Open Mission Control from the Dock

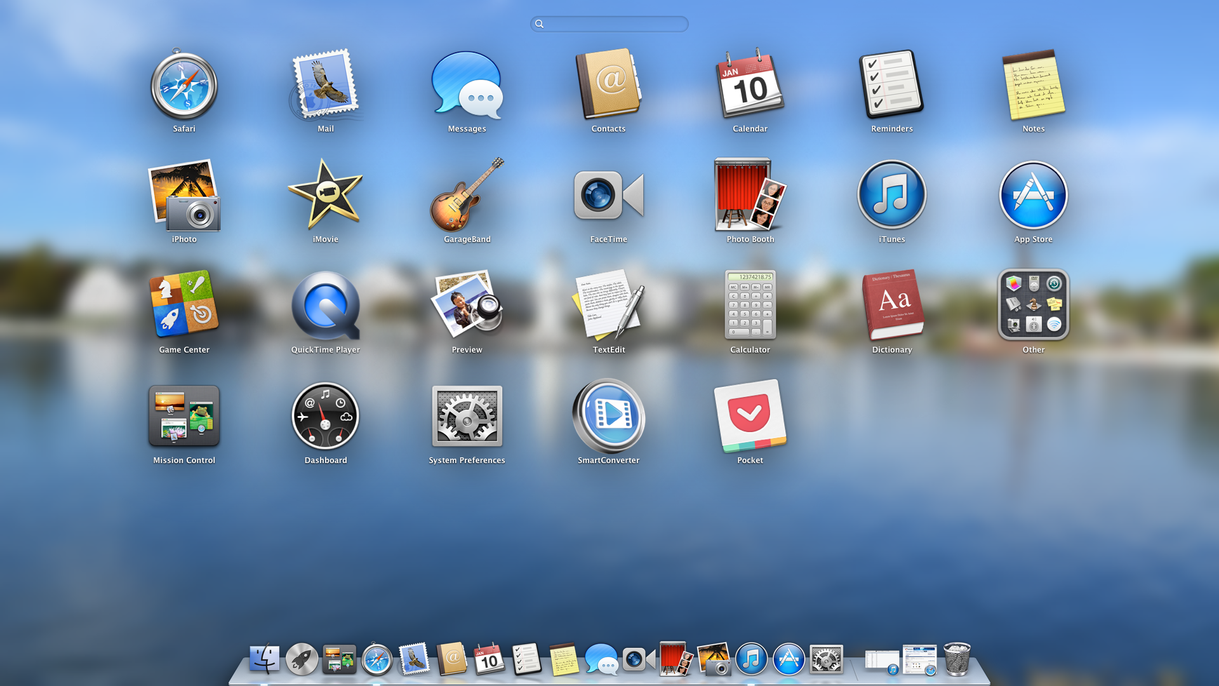pos(339,659)
